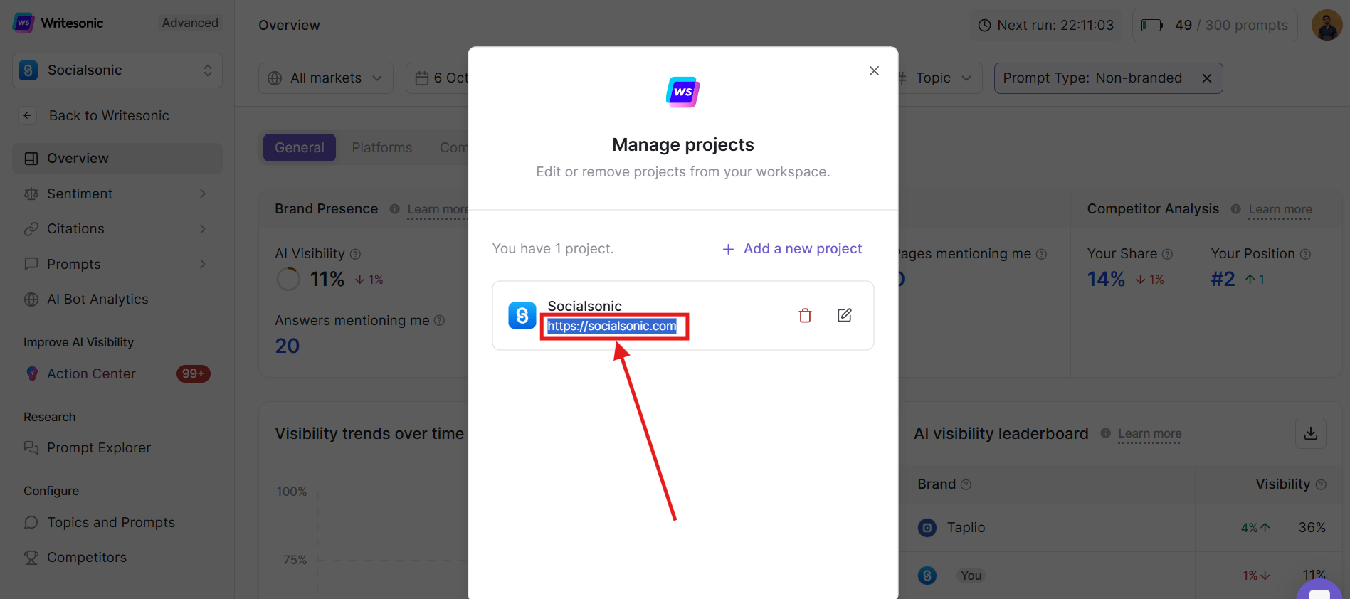
Task: Select the General tab
Action: coord(299,148)
